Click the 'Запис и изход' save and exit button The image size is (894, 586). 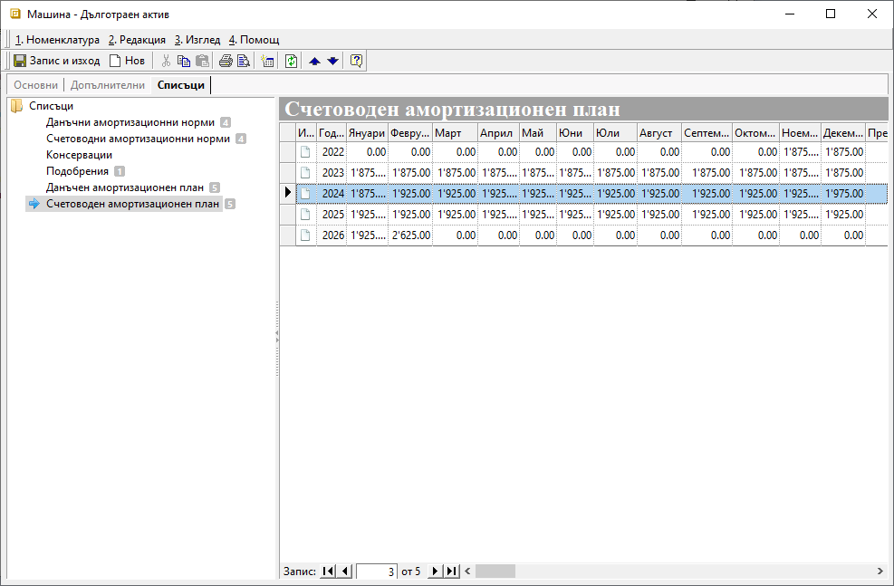click(x=56, y=61)
